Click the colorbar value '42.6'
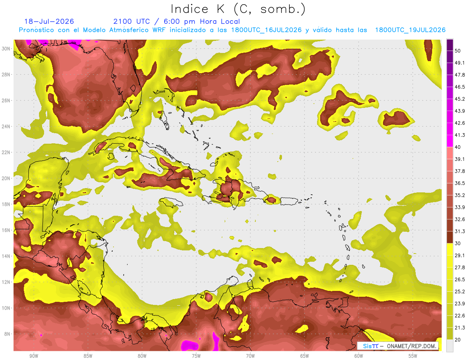The height and width of the screenshot is (361, 468). (460, 123)
